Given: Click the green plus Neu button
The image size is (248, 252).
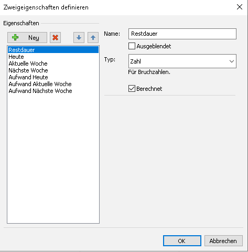Looking at the screenshot, I should click(x=27, y=37).
